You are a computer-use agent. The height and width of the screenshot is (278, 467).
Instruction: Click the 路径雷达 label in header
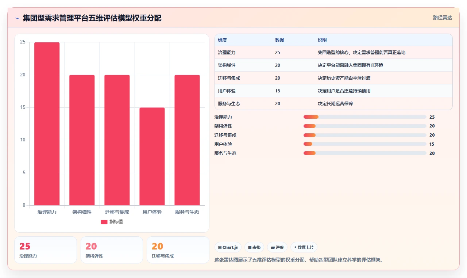[442, 18]
